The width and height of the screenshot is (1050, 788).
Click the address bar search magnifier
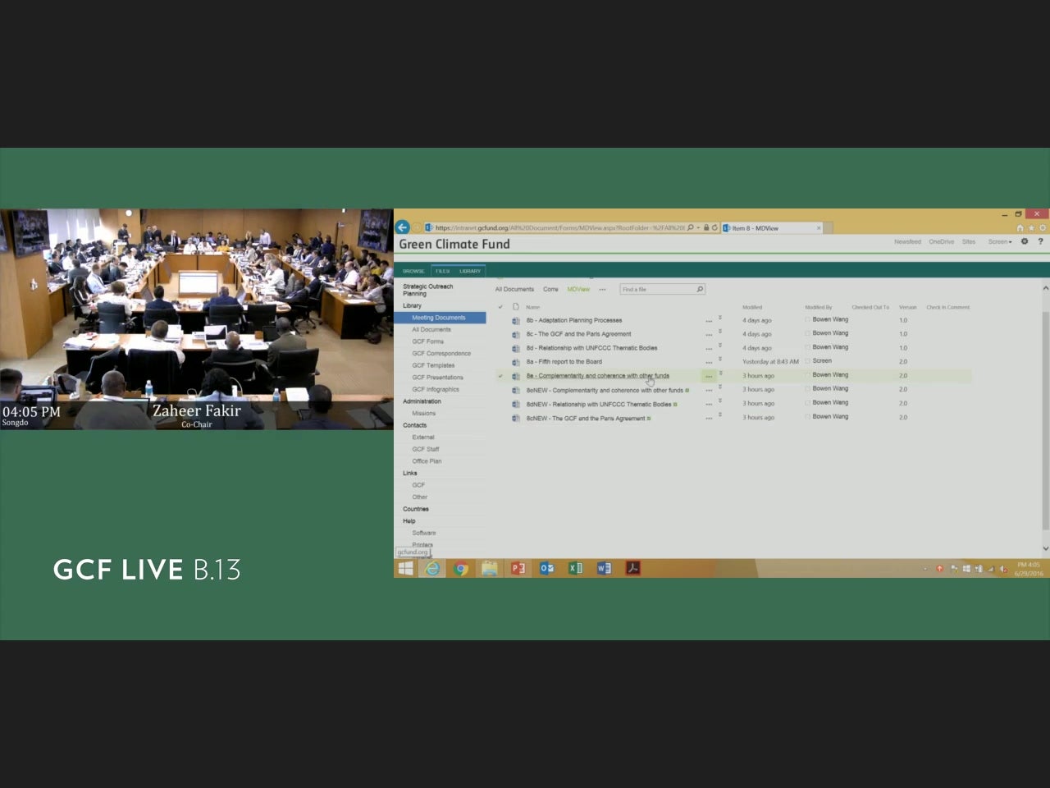pos(691,227)
